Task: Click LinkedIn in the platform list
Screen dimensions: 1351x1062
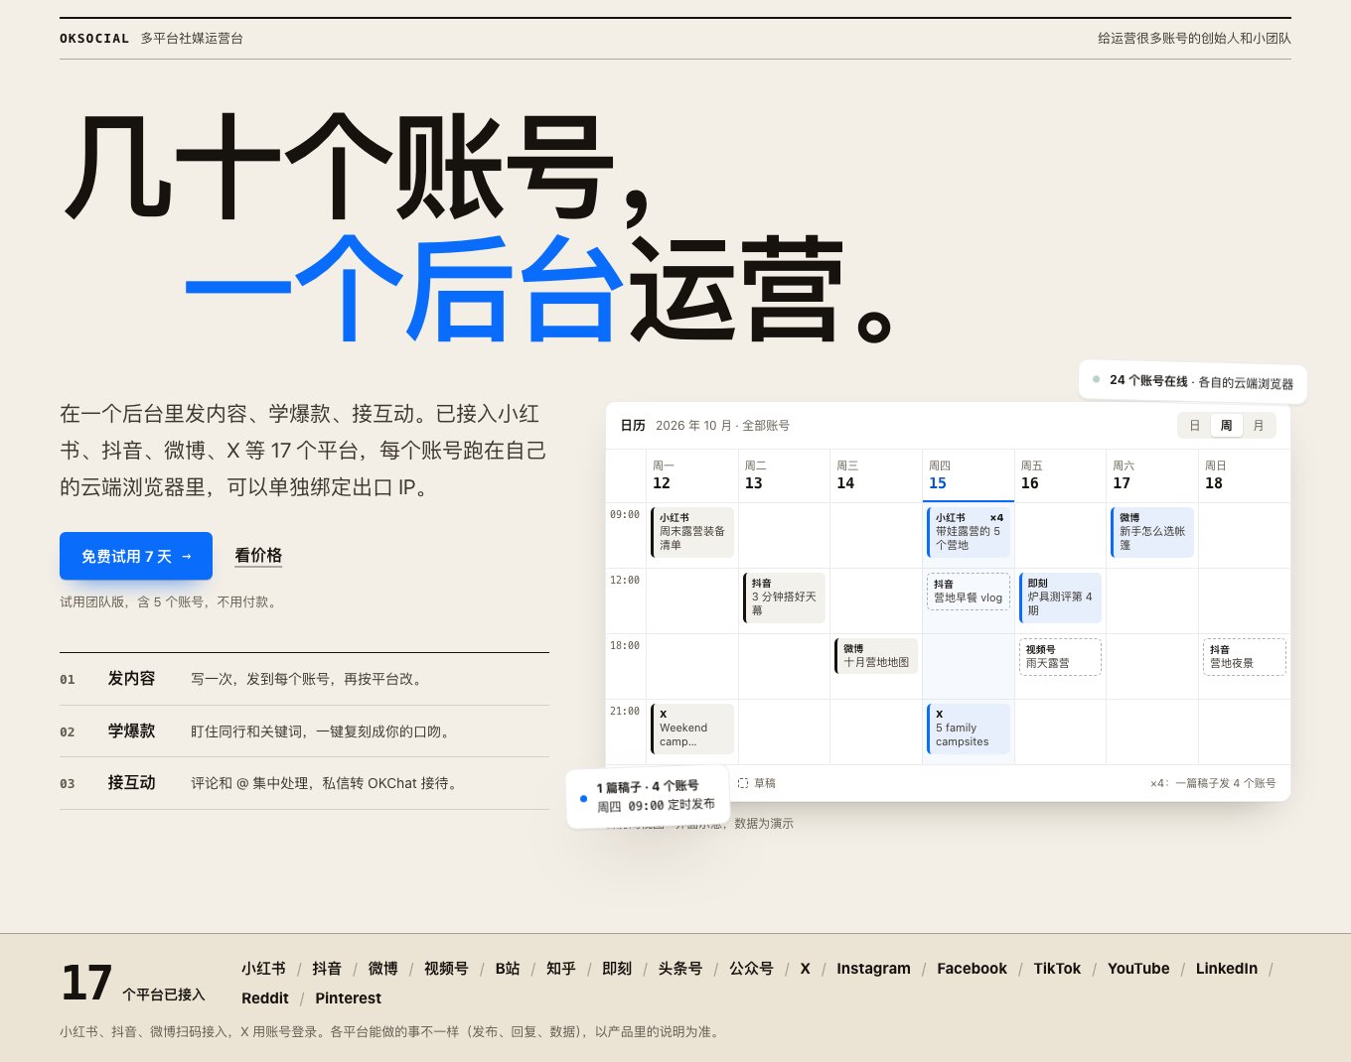Action: tap(1227, 969)
